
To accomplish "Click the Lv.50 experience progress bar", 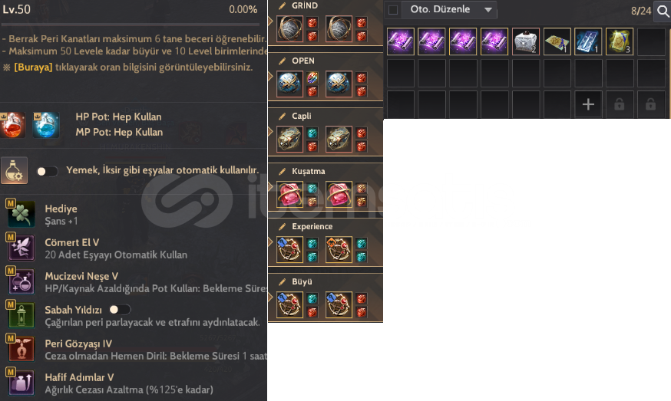I will tap(131, 25).
